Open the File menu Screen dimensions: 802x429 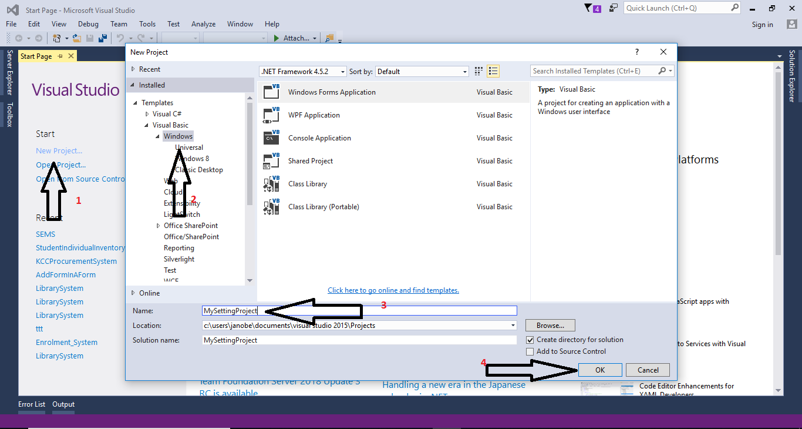pos(11,24)
